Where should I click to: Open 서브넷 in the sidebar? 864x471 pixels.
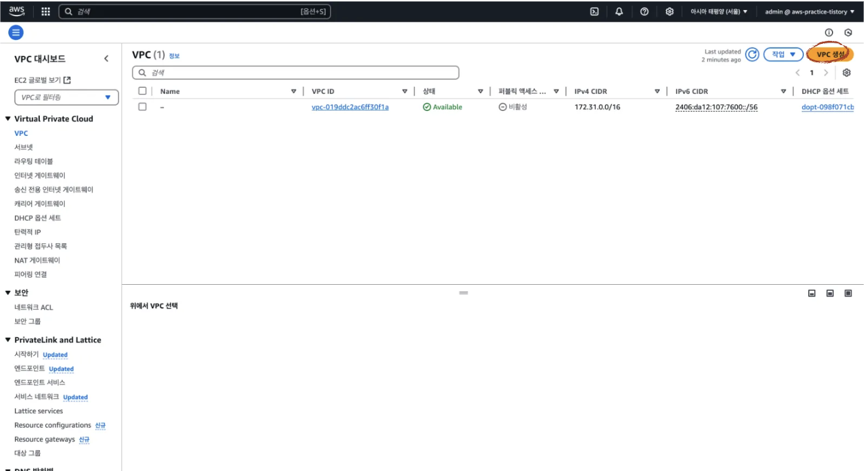tap(24, 147)
